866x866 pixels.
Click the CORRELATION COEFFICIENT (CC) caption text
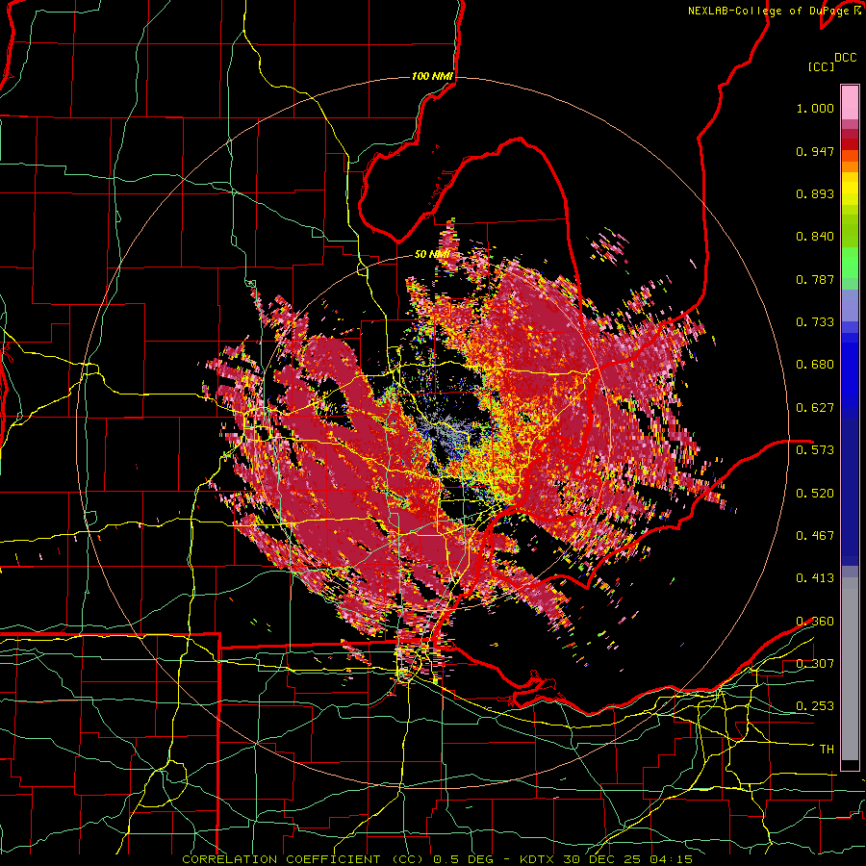(x=303, y=859)
